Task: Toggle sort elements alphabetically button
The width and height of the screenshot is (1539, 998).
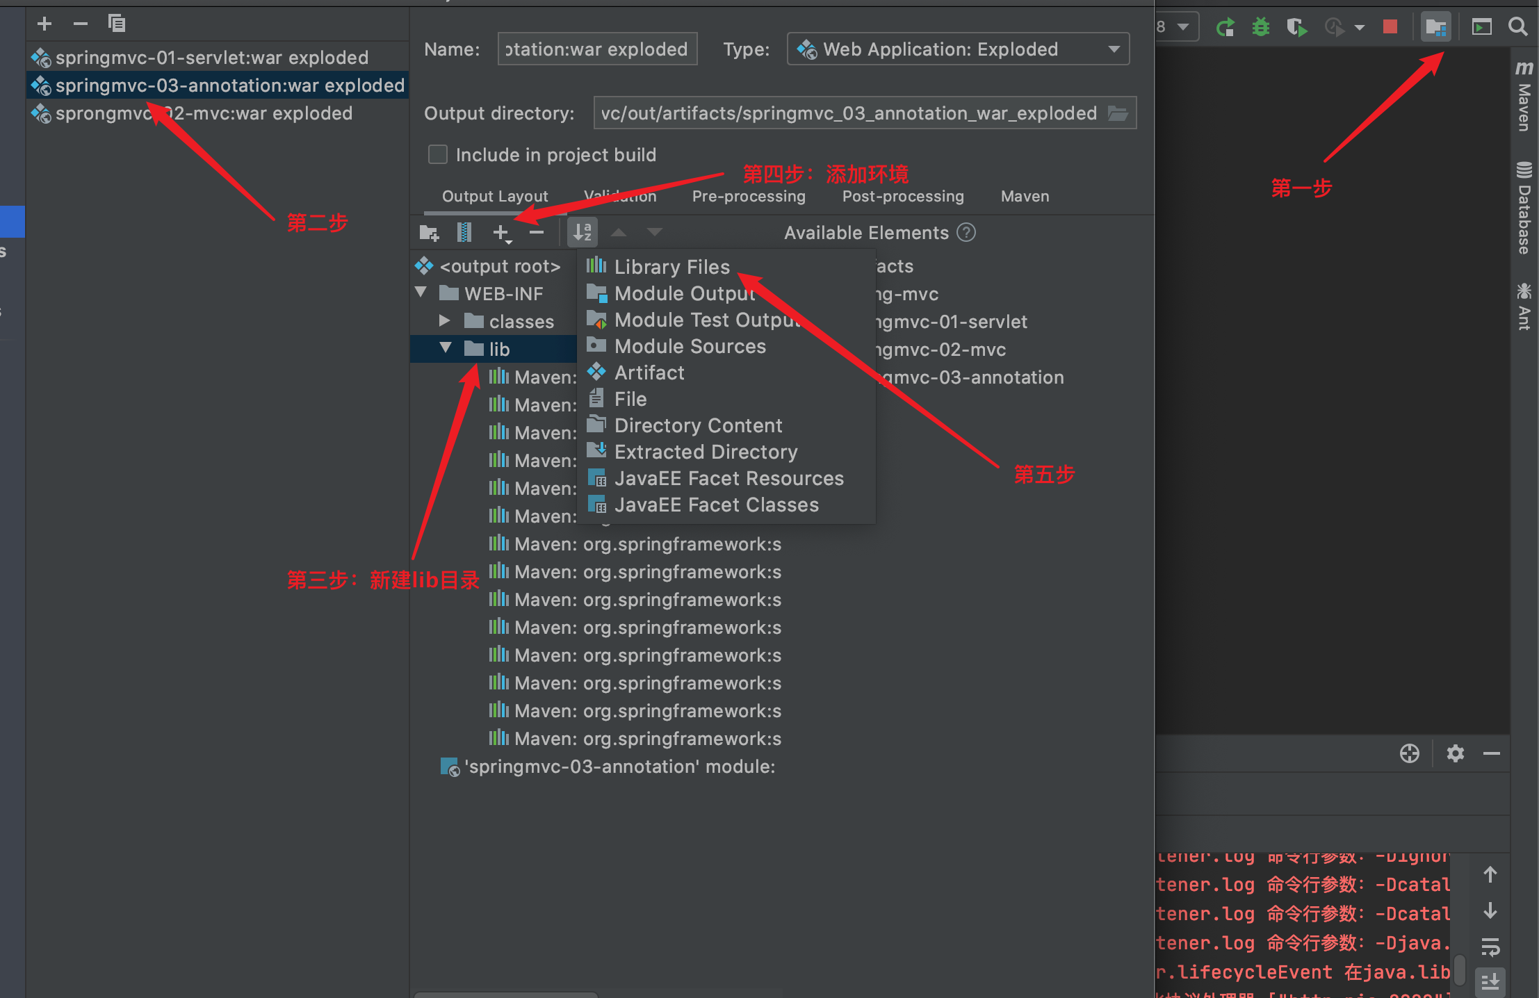Action: pyautogui.click(x=583, y=233)
